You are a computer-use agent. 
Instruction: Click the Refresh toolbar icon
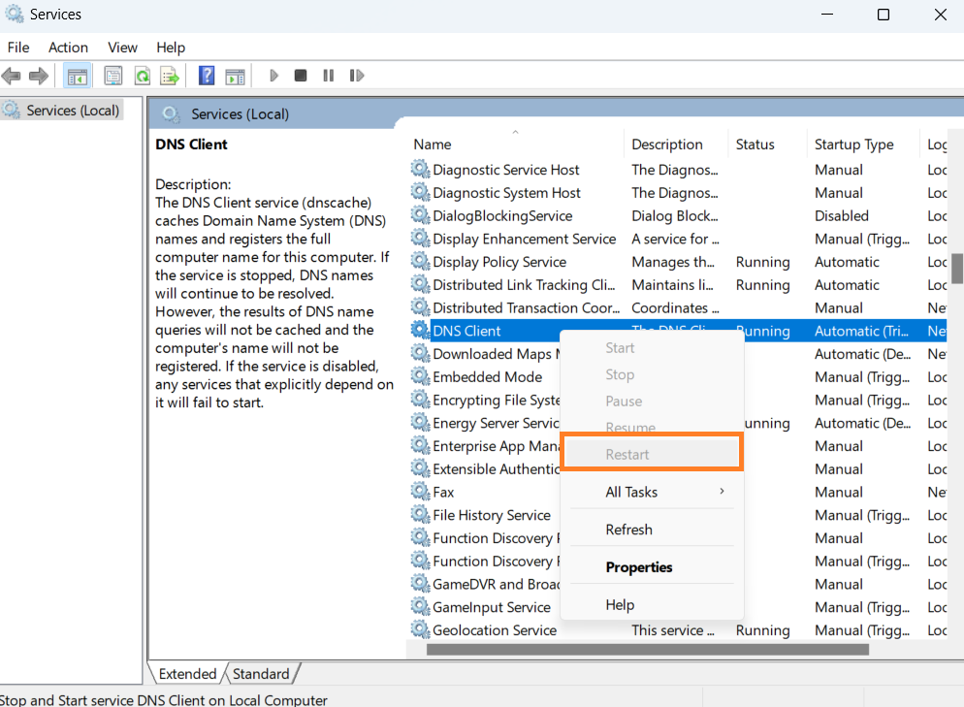142,76
